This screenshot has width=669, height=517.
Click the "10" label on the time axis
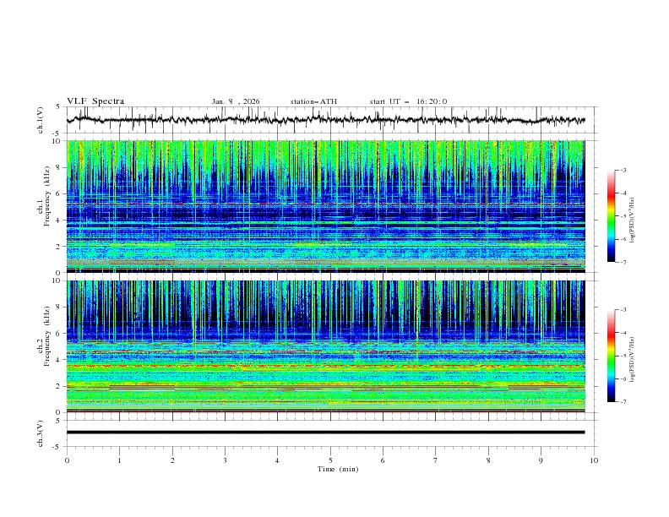(x=594, y=460)
